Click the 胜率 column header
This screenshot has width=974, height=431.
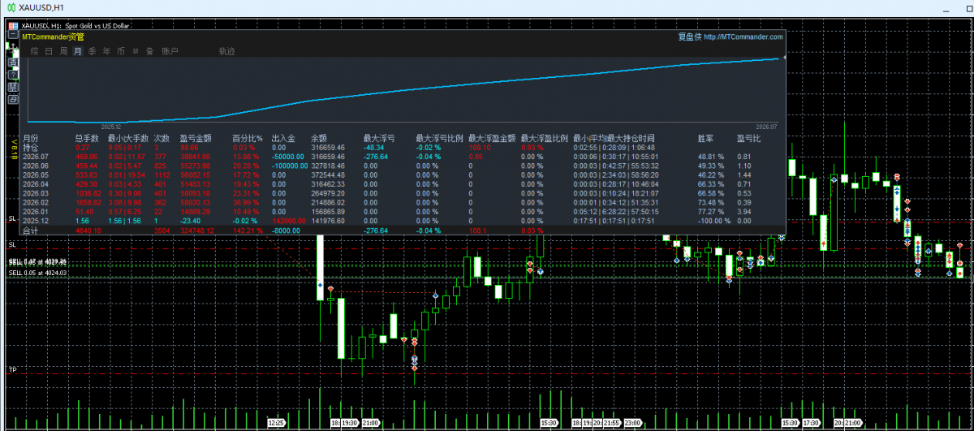point(706,139)
